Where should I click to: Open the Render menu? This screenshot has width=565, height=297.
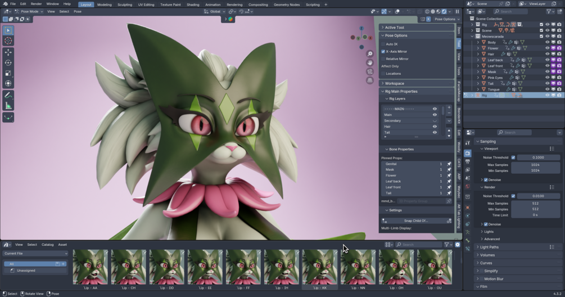[36, 4]
